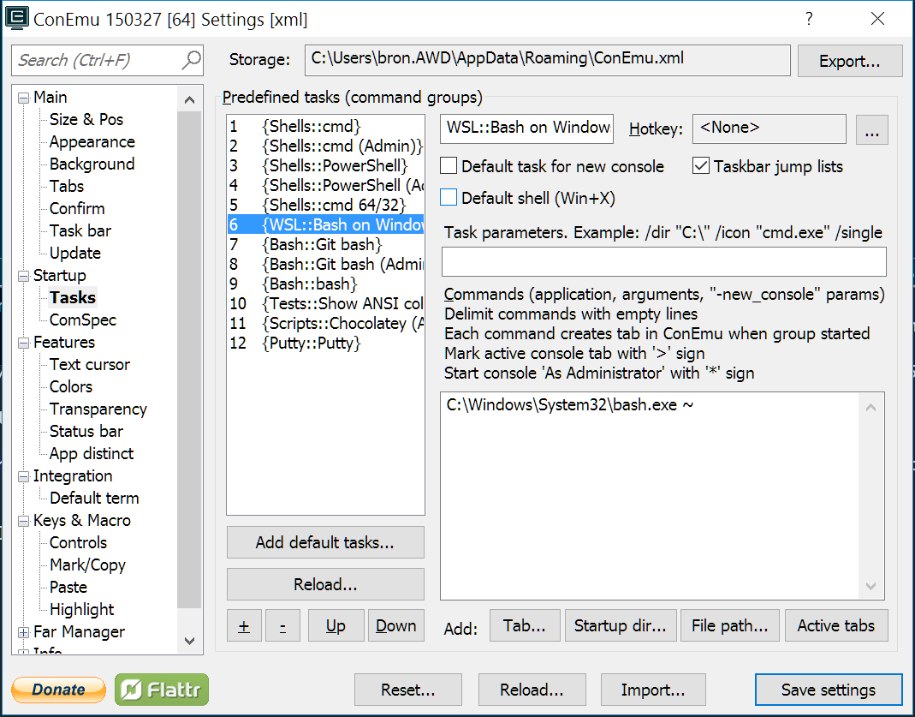915x717 pixels.
Task: Open Status bar settings page
Action: (x=86, y=432)
